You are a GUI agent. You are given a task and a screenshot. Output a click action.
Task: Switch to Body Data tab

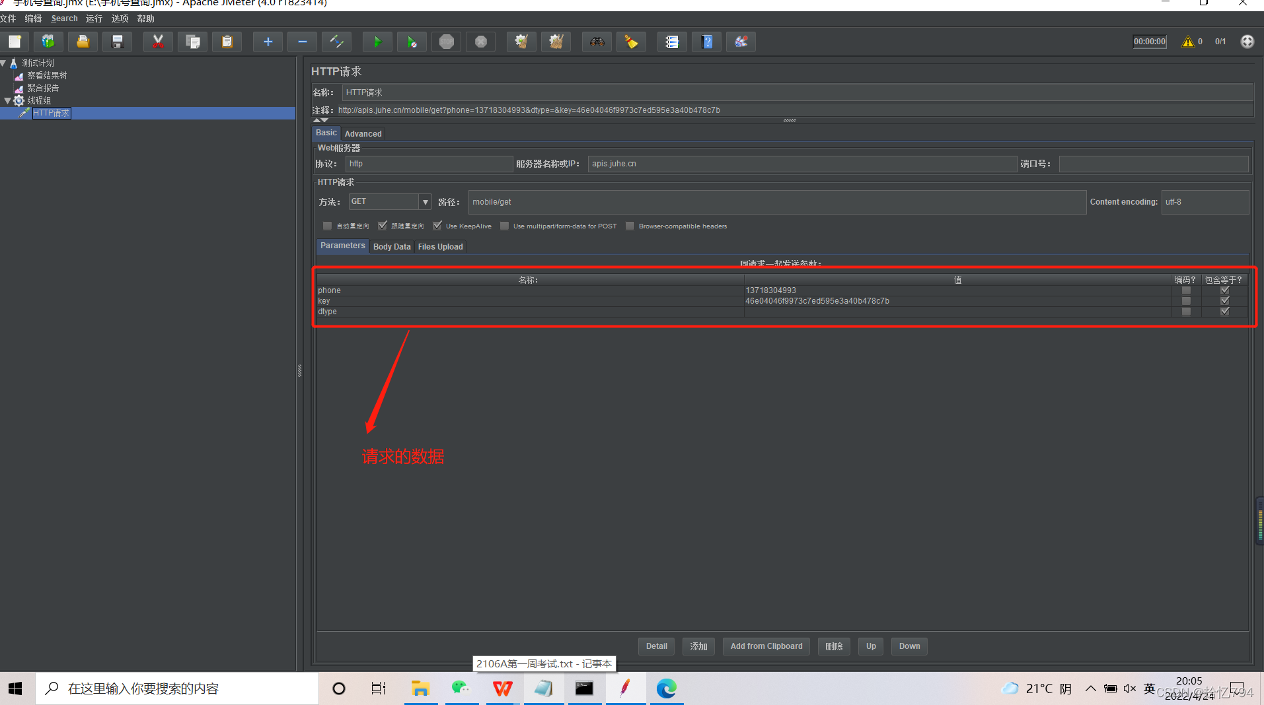tap(392, 247)
